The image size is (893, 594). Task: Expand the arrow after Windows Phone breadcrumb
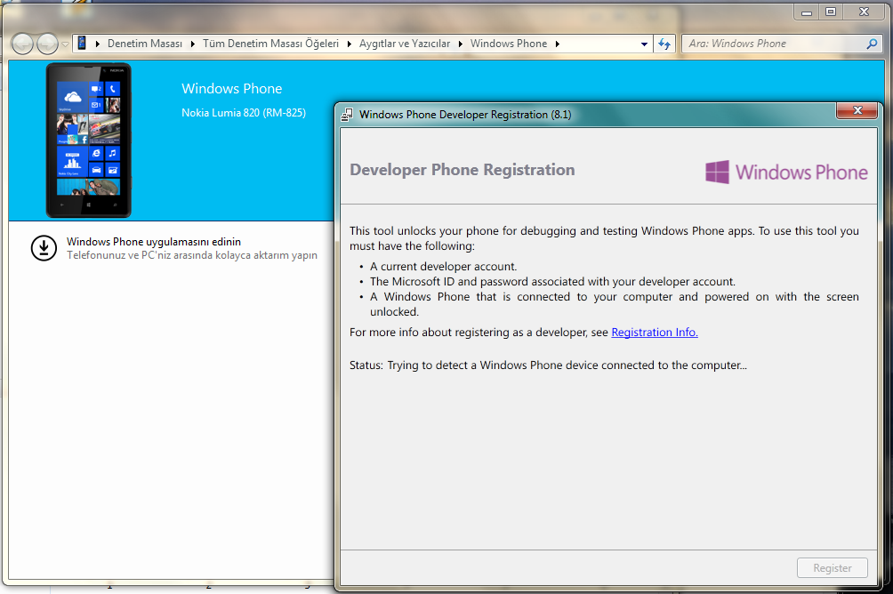click(557, 44)
